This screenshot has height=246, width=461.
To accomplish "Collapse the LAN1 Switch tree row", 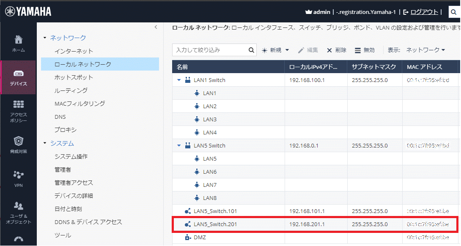I will pyautogui.click(x=179, y=80).
